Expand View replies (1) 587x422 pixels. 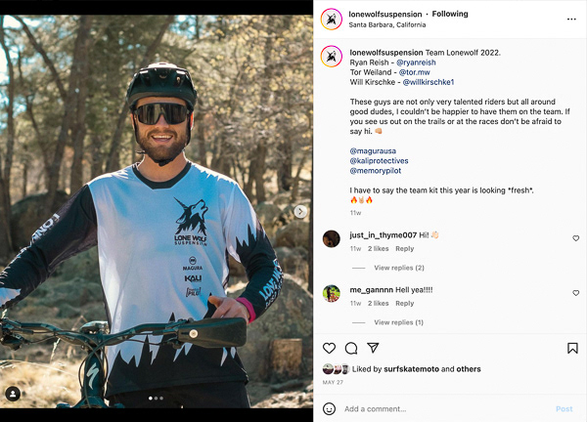pos(398,322)
